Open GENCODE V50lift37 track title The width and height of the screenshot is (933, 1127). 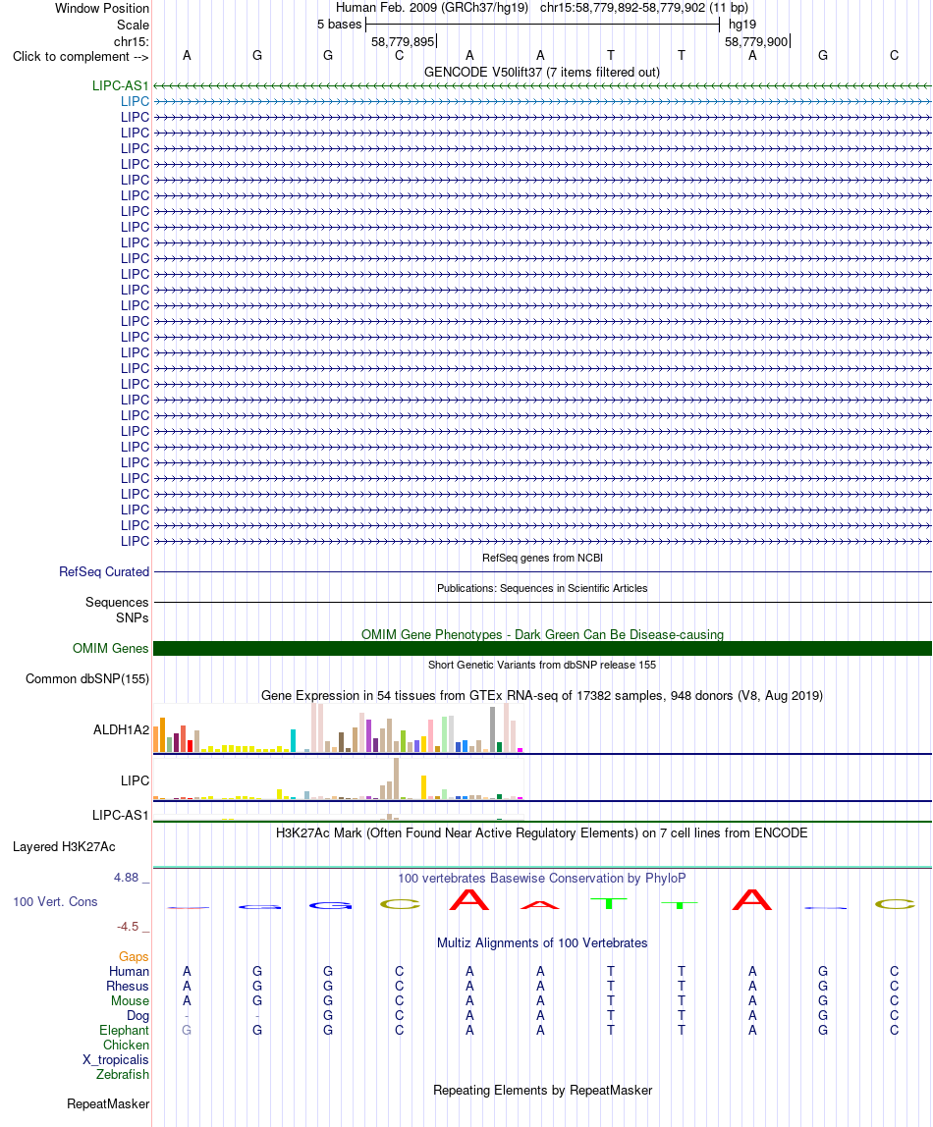point(542,72)
